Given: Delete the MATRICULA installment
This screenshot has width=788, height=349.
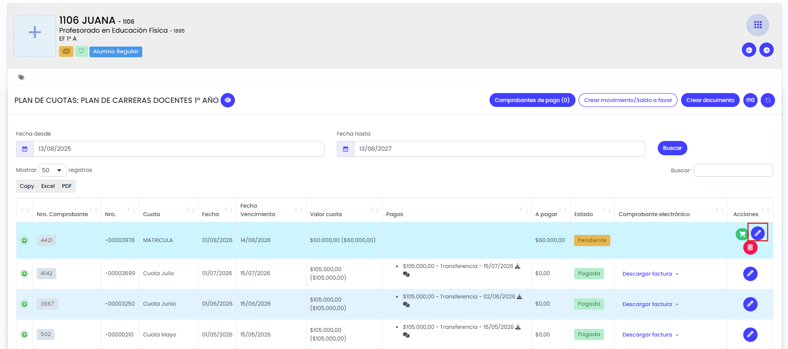Looking at the screenshot, I should coord(750,247).
